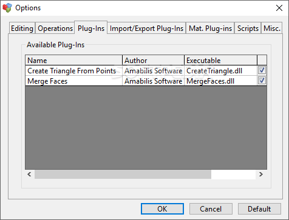Click the horizontal scrollbar left arrow
Viewport: 289px width, 220px height.
point(30,174)
